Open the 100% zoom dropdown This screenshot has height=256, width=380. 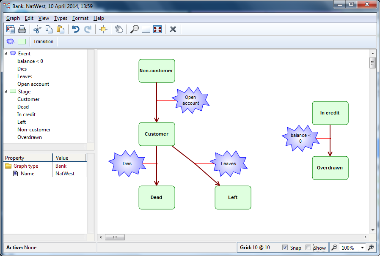[362, 248]
